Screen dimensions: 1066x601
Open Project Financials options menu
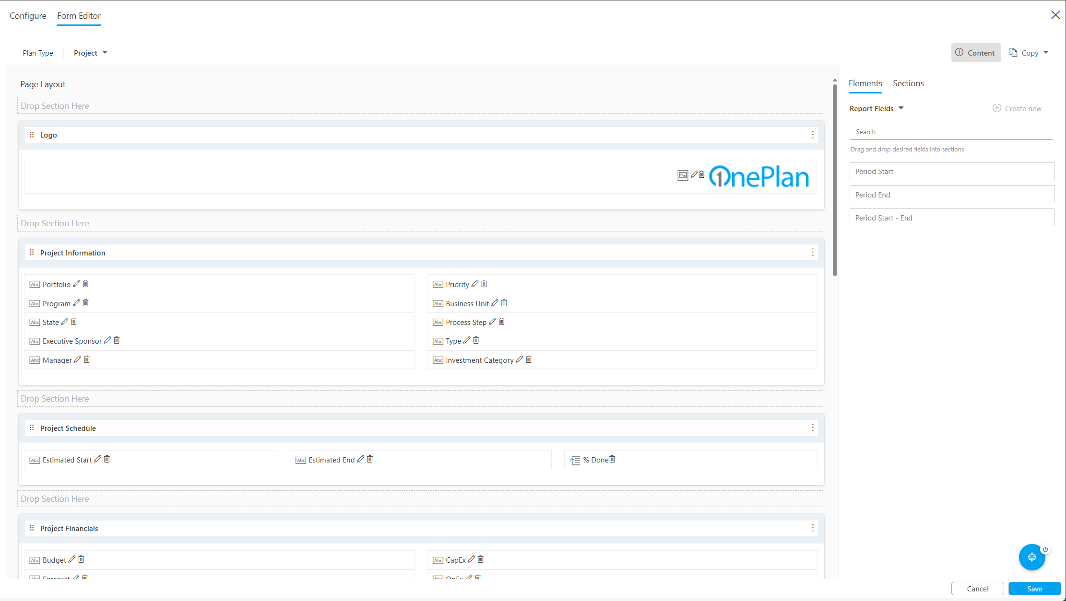click(x=813, y=528)
